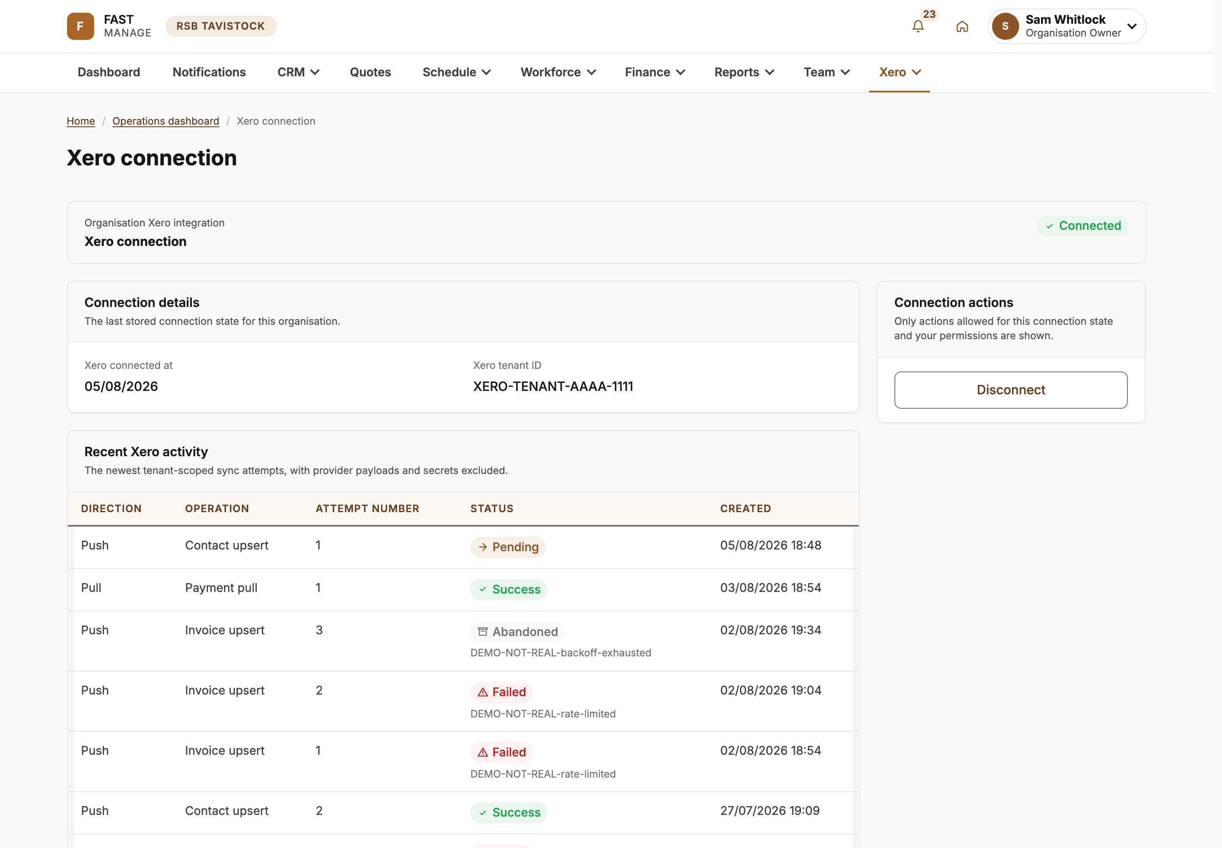The width and height of the screenshot is (1222, 848).
Task: Click the Status column header
Action: pos(492,508)
